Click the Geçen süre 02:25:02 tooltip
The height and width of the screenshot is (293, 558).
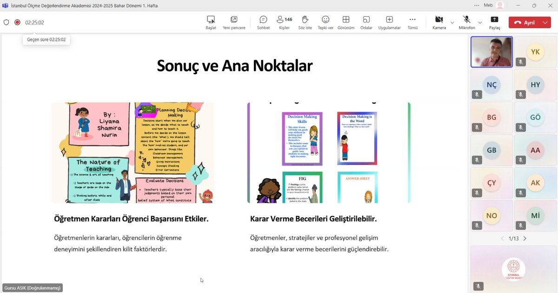click(46, 40)
